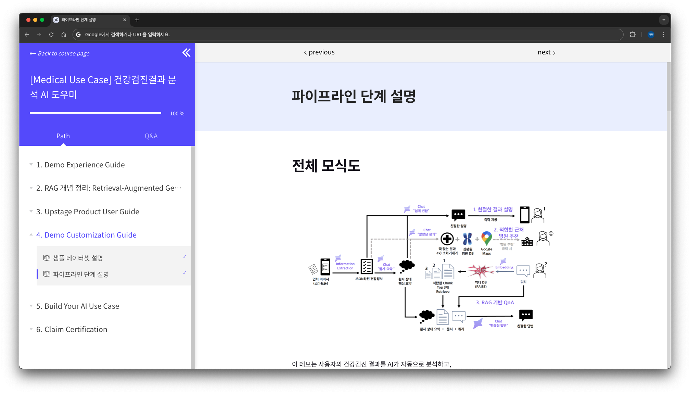Click the checkmark next to 샘플 데이터셋 설명
Screen dimensions: 690x394
click(x=184, y=256)
